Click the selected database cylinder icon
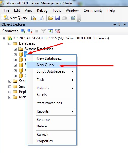Viewport: 128px width, 153px height. point(21,54)
